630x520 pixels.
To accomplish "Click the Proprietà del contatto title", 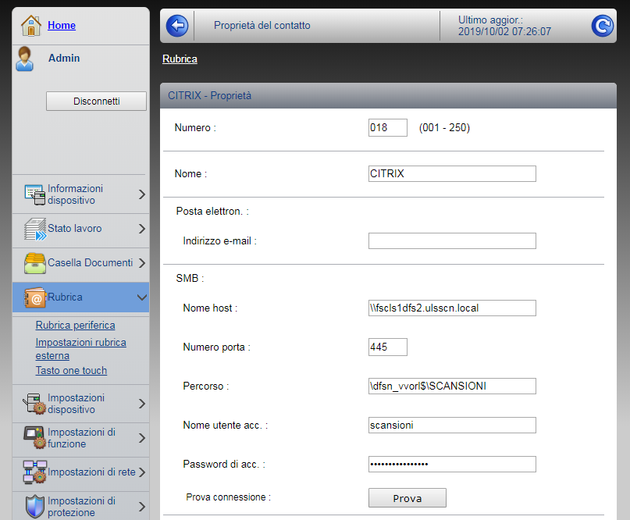I will (x=262, y=25).
